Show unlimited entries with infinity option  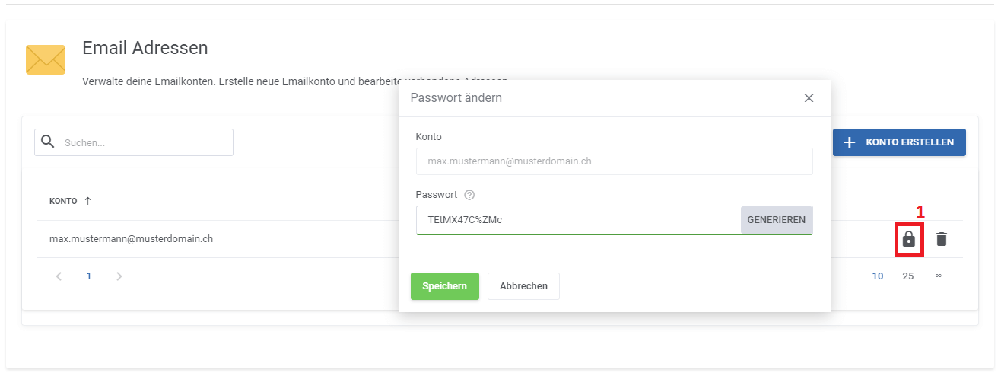coord(939,276)
